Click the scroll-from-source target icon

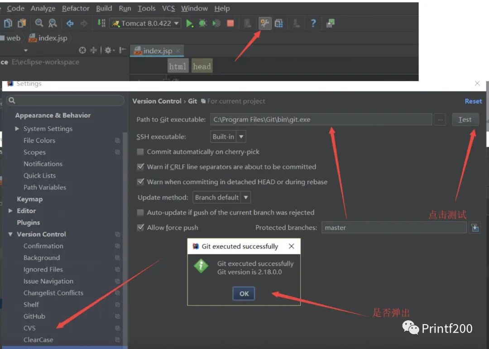[82, 50]
